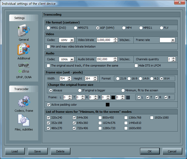Select Minimum, fit to the screen
The image size is (187, 159).
click(123, 90)
